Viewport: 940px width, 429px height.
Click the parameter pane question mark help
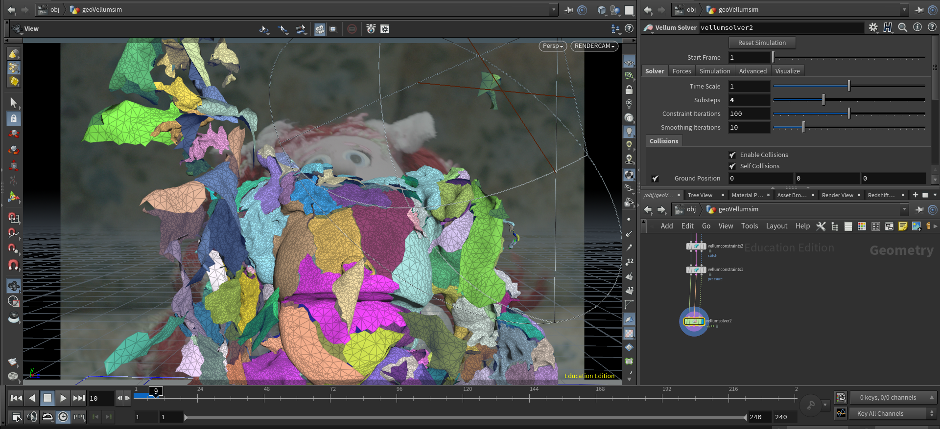(x=932, y=27)
